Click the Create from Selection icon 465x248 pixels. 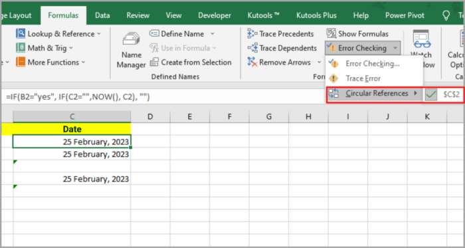[154, 62]
